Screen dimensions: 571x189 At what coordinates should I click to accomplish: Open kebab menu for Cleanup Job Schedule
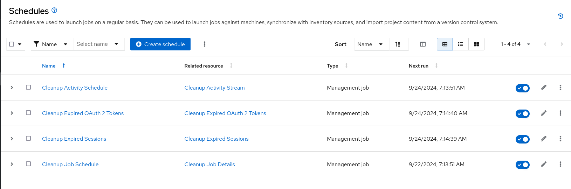point(560,164)
